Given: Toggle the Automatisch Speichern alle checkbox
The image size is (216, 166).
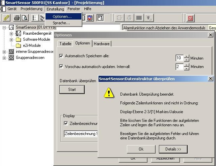Looking at the screenshot, I should (61, 56).
